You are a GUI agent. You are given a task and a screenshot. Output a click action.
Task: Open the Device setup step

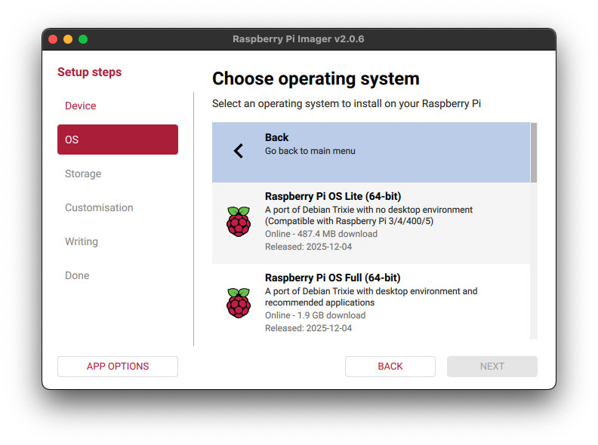(81, 106)
